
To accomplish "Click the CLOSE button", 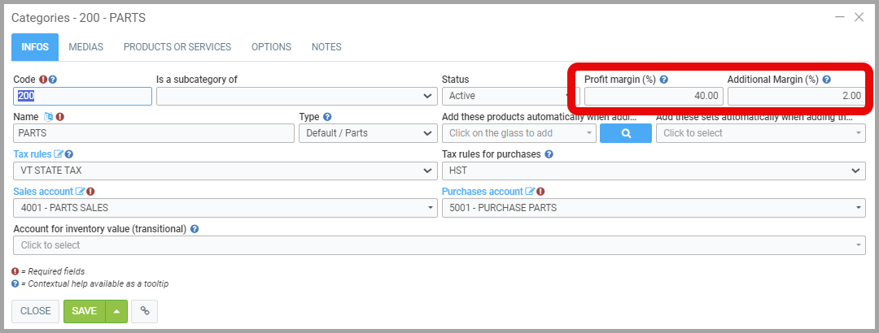I will pos(36,311).
